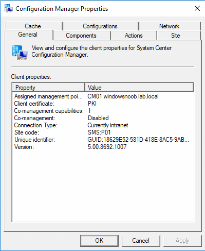Click the Configuration Manager title bar icon
The image size is (205, 251).
click(x=9, y=8)
